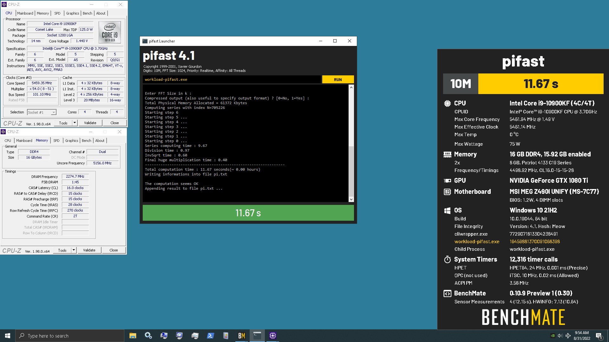This screenshot has height=342, width=609.
Task: Open SPD tab in top CPU-Z
Action: (x=57, y=13)
